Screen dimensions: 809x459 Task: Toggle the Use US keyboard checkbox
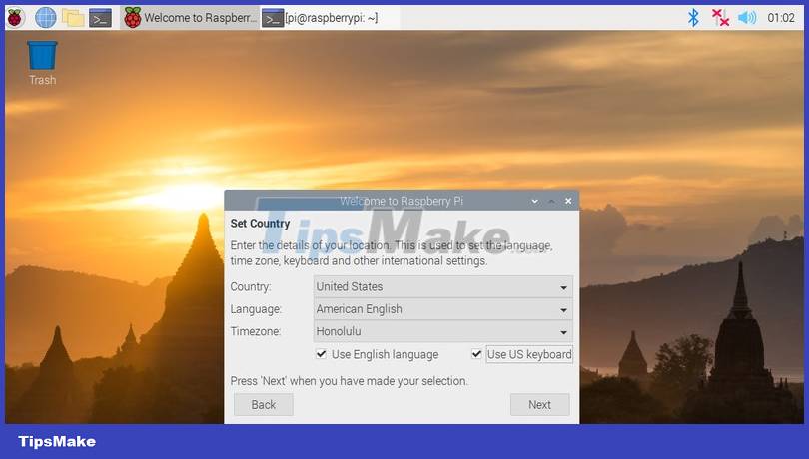[x=477, y=354]
